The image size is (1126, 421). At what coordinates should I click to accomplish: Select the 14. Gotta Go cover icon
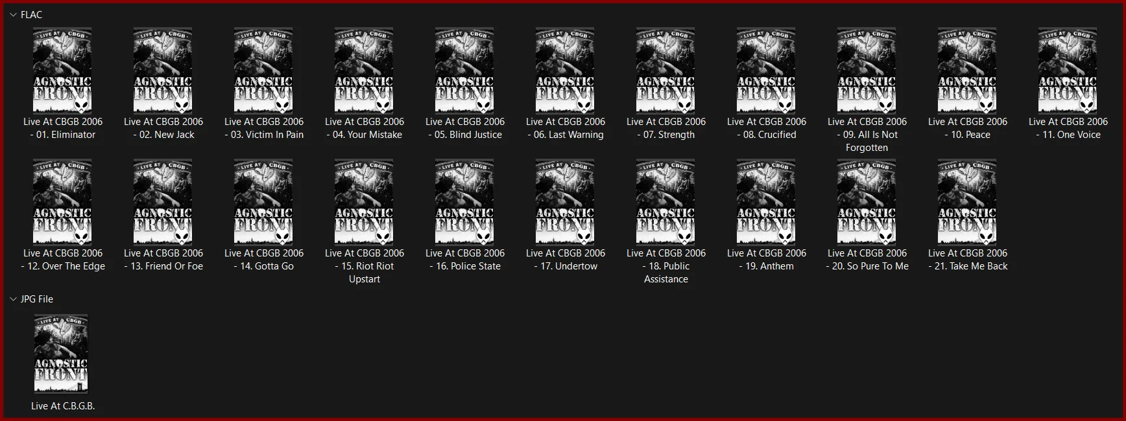pos(263,202)
